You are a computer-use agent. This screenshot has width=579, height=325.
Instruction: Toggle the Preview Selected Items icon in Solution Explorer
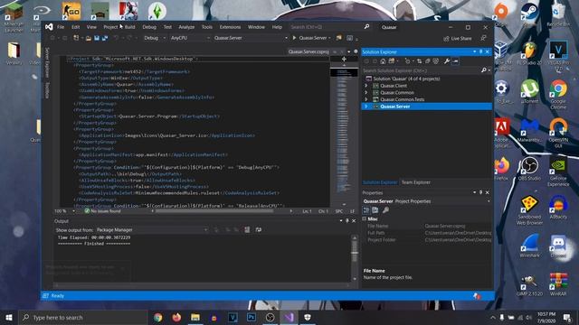coord(455,61)
